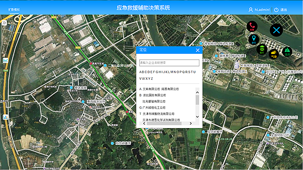The image size is (303, 170).
Task: Filter companies by letter M
Action: coord(172,72)
